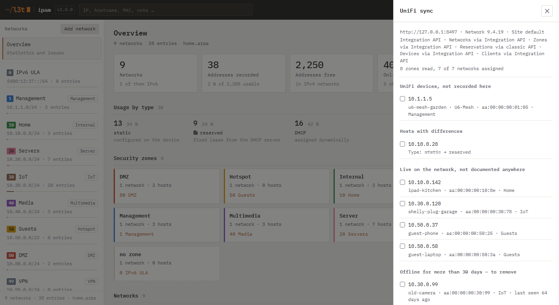Click the purple VLAN 40 badge beside Media
559x305 pixels.
pyautogui.click(x=11, y=203)
